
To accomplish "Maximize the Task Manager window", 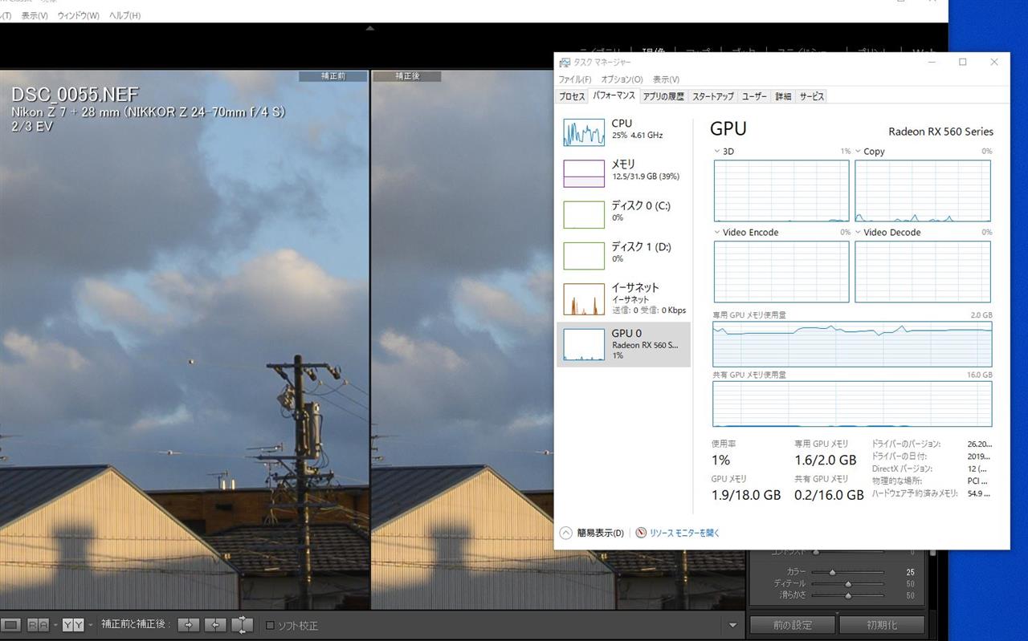I will click(963, 62).
